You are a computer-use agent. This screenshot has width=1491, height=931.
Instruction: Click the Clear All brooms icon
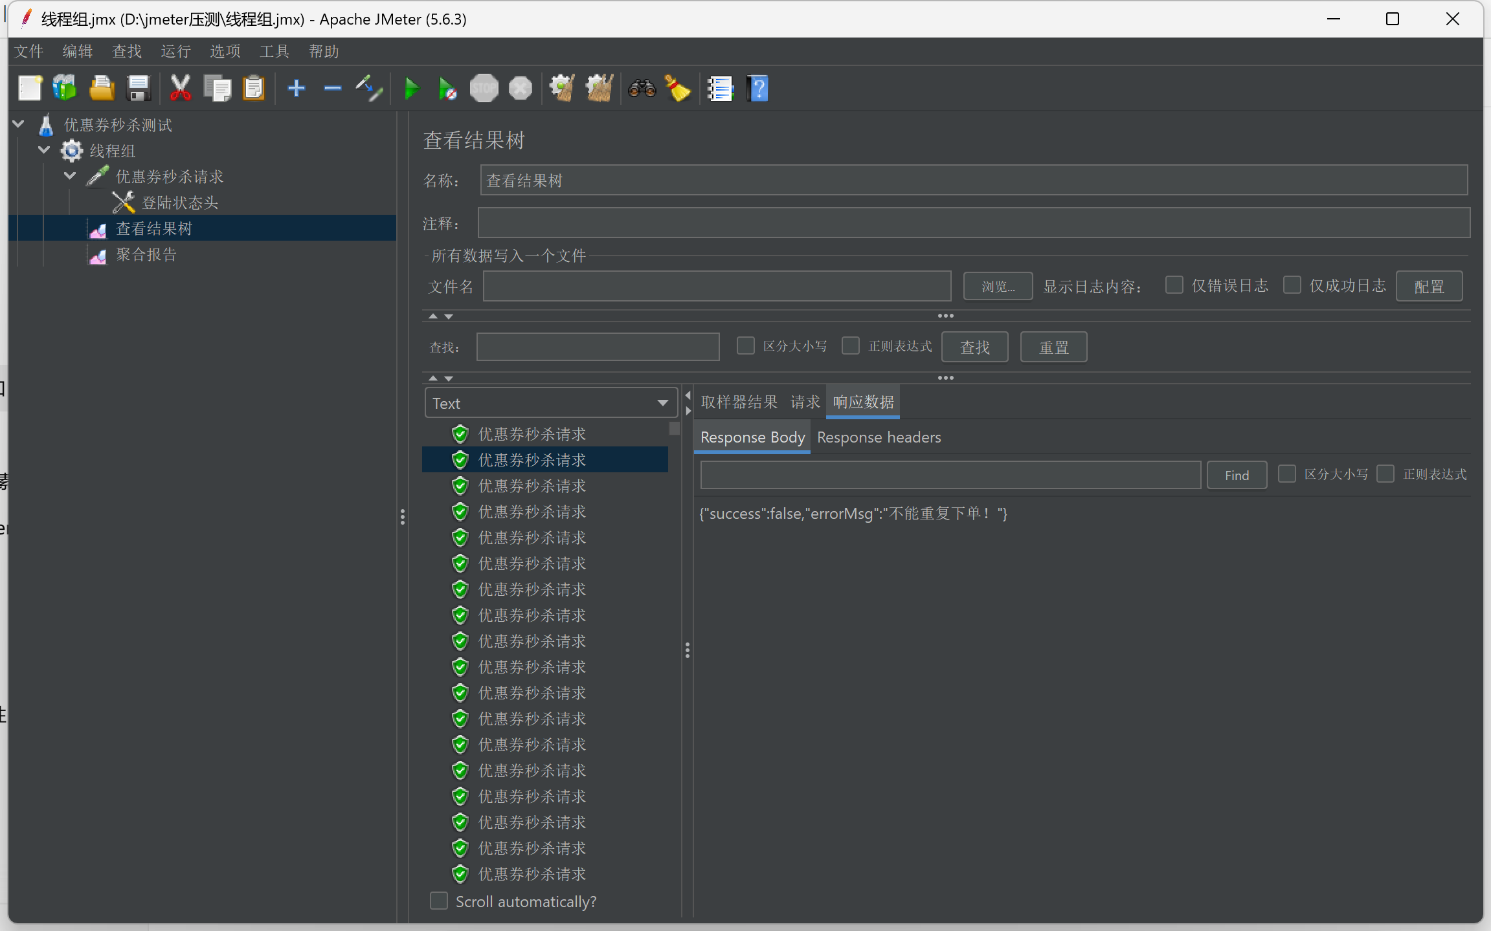(x=599, y=89)
